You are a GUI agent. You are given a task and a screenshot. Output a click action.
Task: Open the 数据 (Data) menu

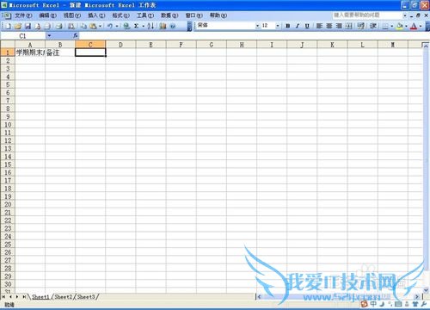[169, 15]
